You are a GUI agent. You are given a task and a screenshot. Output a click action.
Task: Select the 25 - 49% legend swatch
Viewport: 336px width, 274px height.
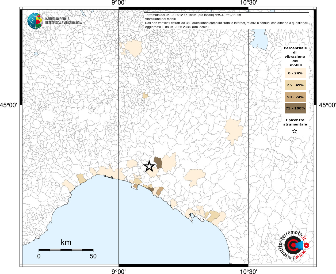point(295,85)
